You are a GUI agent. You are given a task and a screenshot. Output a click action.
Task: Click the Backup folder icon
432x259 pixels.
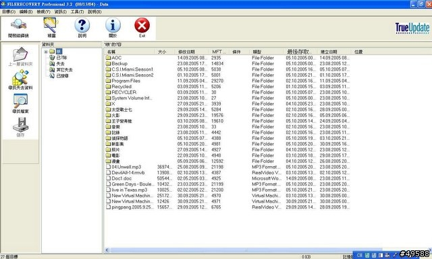coord(108,63)
